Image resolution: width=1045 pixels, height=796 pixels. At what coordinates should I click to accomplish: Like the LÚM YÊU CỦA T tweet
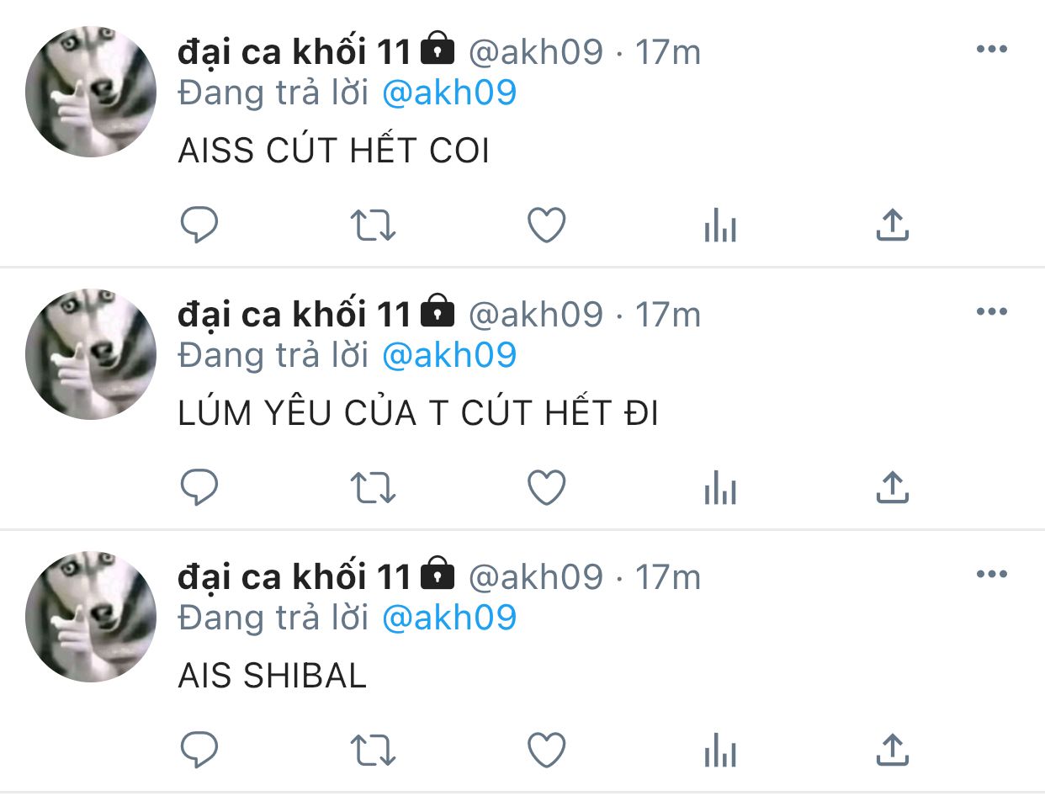coord(546,488)
